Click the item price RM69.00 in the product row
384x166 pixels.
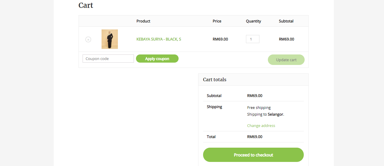220,39
